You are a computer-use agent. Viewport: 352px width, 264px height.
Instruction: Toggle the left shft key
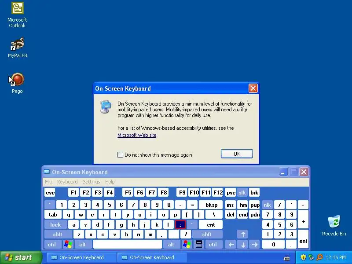click(x=58, y=235)
